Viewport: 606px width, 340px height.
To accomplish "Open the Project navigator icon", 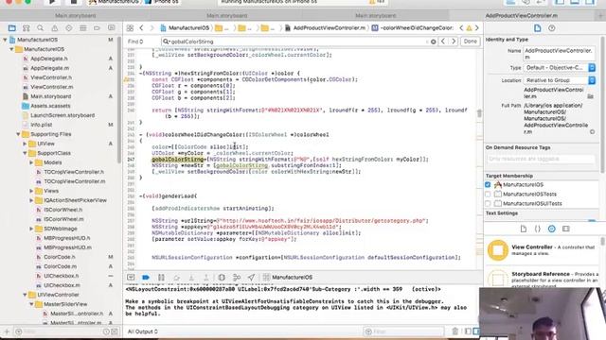I will 12,27.
